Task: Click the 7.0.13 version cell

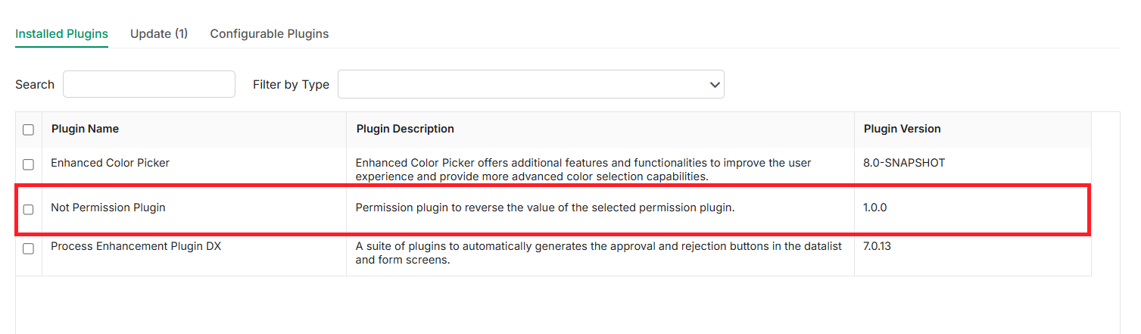Action: (x=877, y=246)
